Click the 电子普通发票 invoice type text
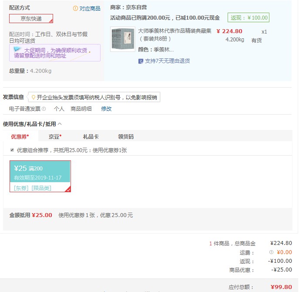Viewport: 299px width, 292px height. [25, 109]
